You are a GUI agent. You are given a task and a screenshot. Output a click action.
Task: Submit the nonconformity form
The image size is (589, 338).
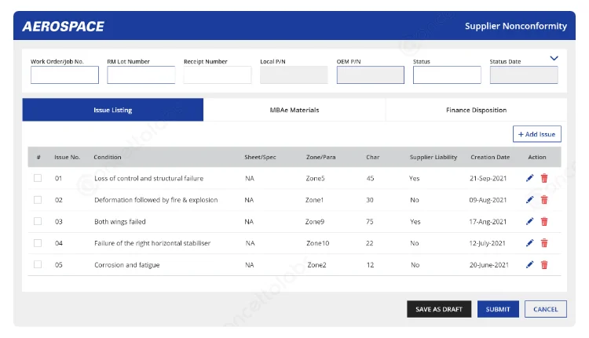point(498,309)
